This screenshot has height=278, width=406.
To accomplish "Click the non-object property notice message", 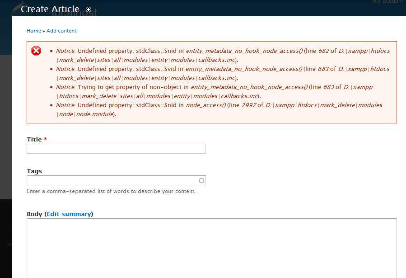I will pyautogui.click(x=215, y=91).
